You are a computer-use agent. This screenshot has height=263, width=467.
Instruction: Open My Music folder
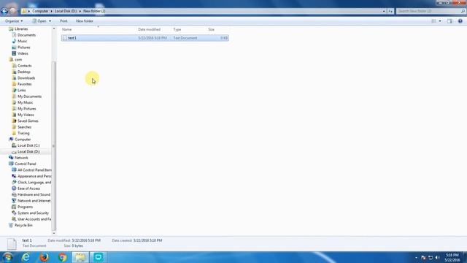(26, 102)
